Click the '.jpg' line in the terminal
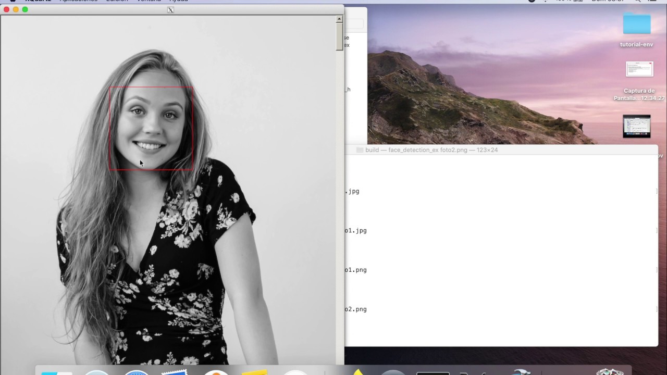The image size is (667, 375). pyautogui.click(x=352, y=191)
